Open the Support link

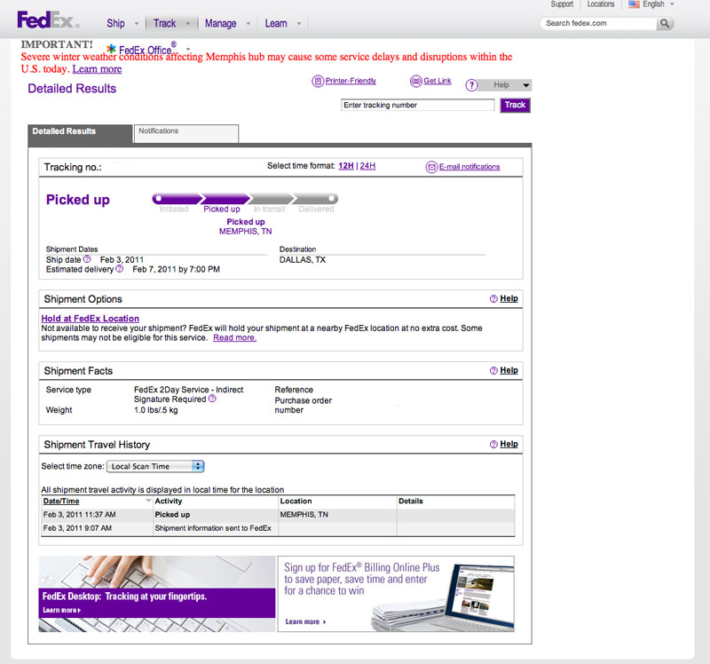pos(562,4)
